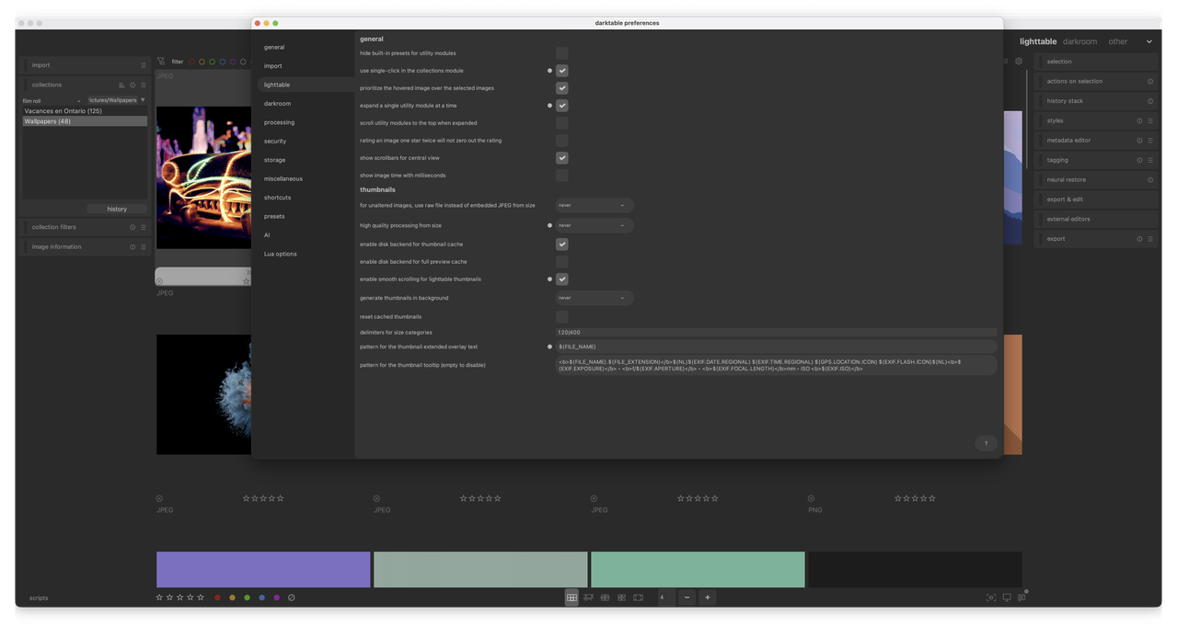Toggle focus peaking in bottom bar
Viewport: 1177px width, 626px height.
click(991, 598)
